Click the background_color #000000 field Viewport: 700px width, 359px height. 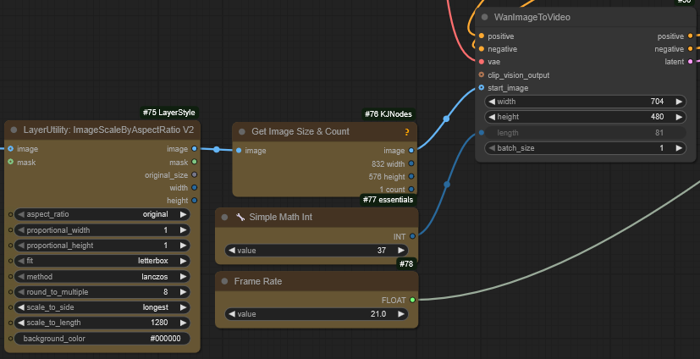(x=102, y=339)
